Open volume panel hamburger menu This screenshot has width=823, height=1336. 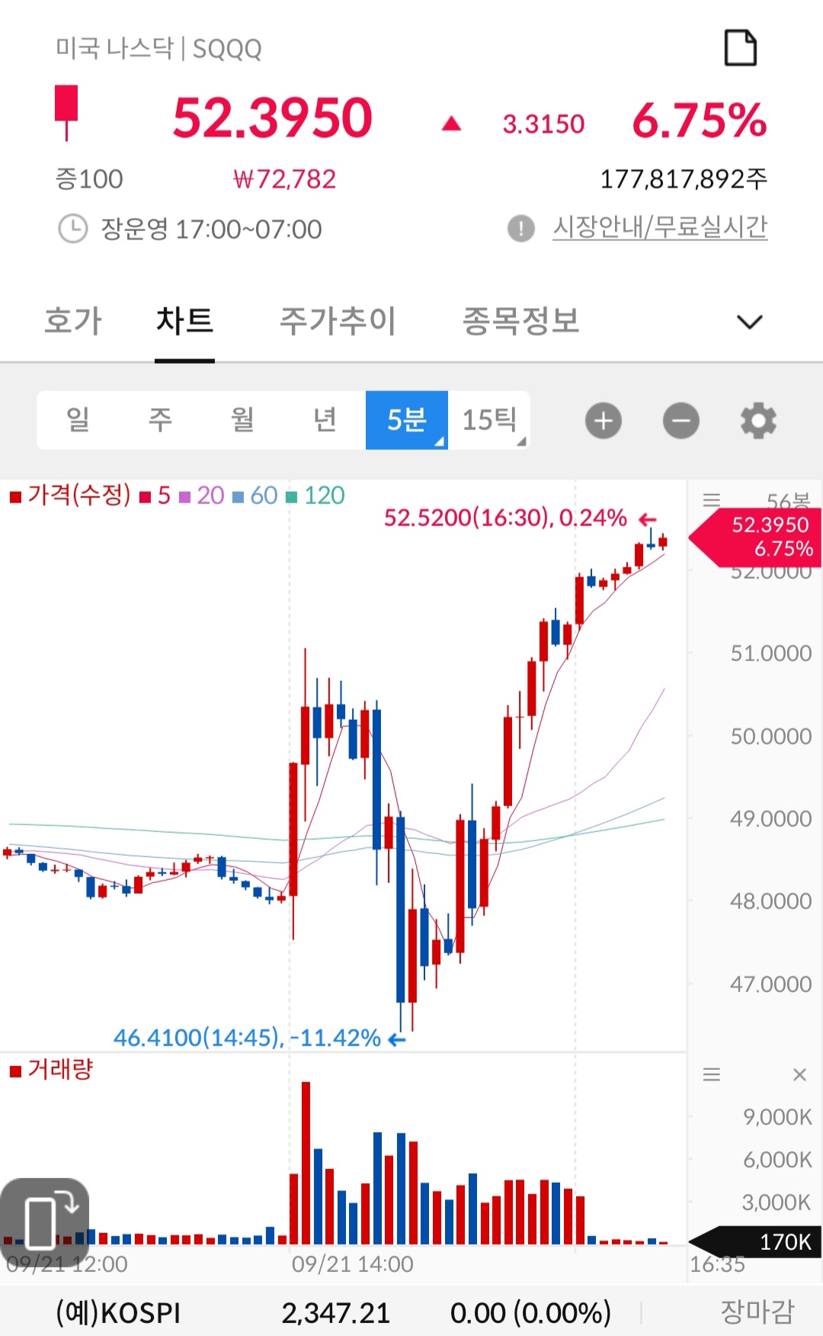click(712, 1074)
